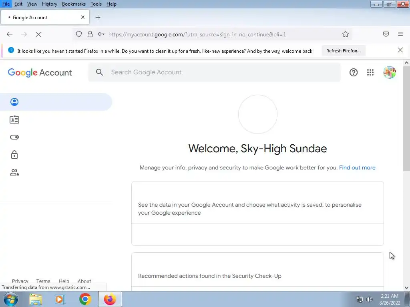
Task: Launch Google Chrome from taskbar
Action: pyautogui.click(x=85, y=299)
